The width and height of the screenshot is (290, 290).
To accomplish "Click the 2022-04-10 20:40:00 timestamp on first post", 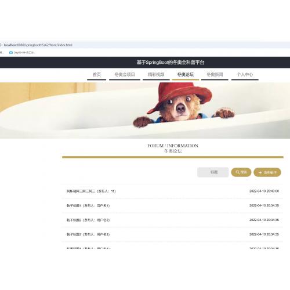I will coord(264,191).
